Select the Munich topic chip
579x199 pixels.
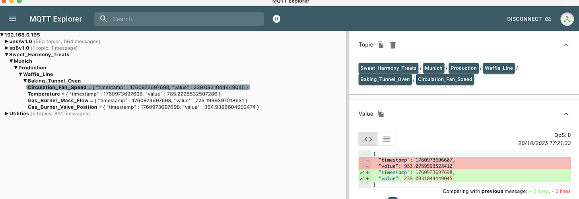click(x=433, y=68)
